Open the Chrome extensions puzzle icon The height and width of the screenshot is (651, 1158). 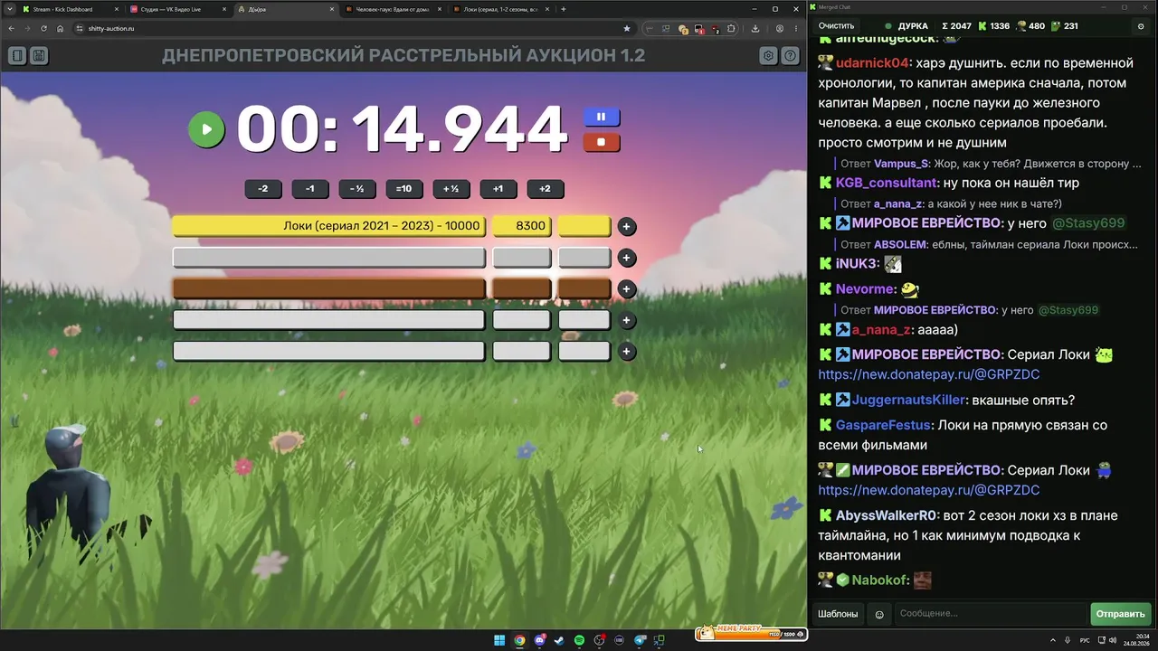(731, 28)
